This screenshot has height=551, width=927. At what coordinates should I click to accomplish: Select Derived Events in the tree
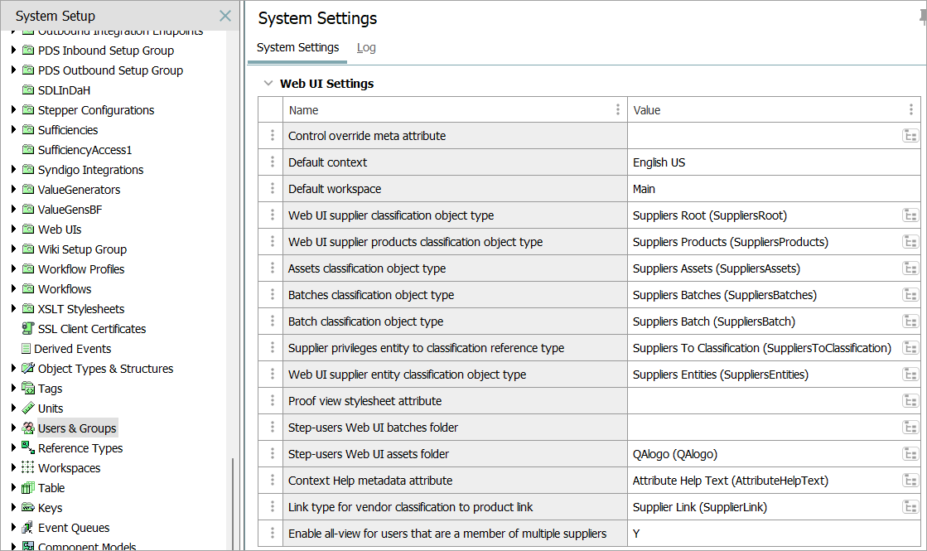tap(73, 349)
